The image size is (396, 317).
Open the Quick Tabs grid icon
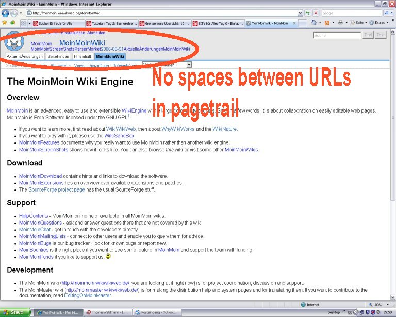click(x=24, y=23)
